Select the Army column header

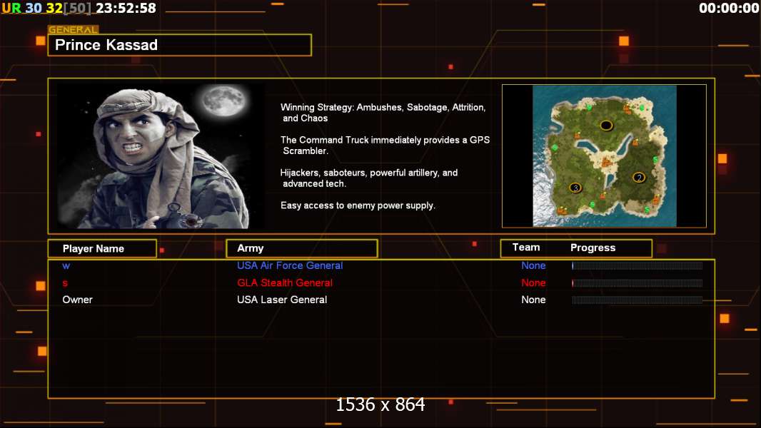point(302,248)
